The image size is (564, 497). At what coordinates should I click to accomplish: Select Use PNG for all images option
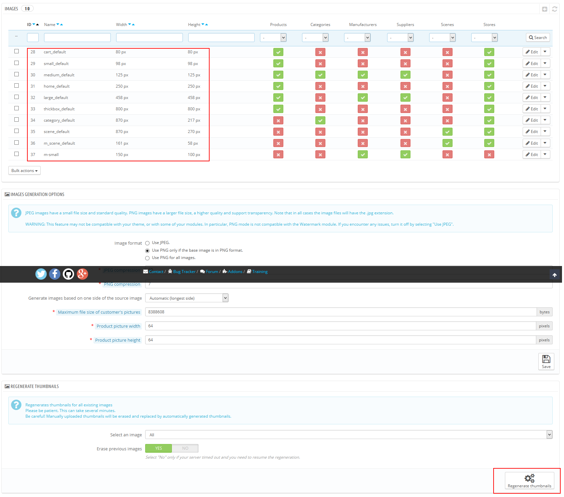(147, 258)
